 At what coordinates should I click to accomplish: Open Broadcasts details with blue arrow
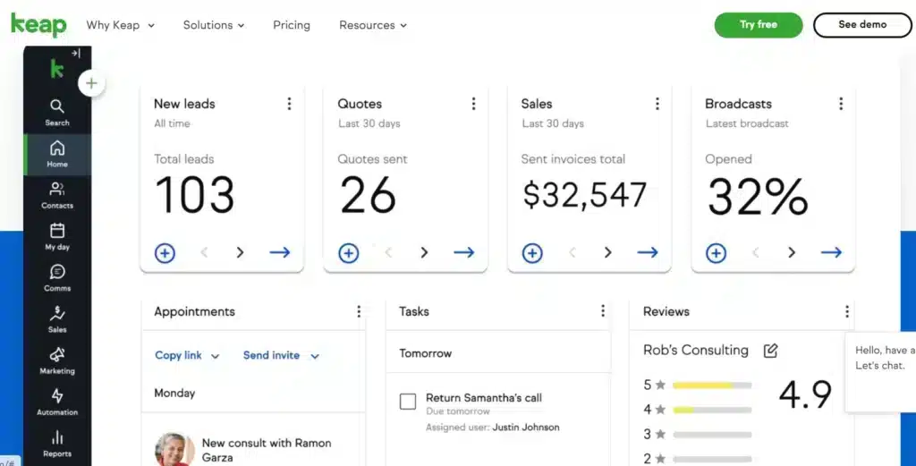[831, 252]
